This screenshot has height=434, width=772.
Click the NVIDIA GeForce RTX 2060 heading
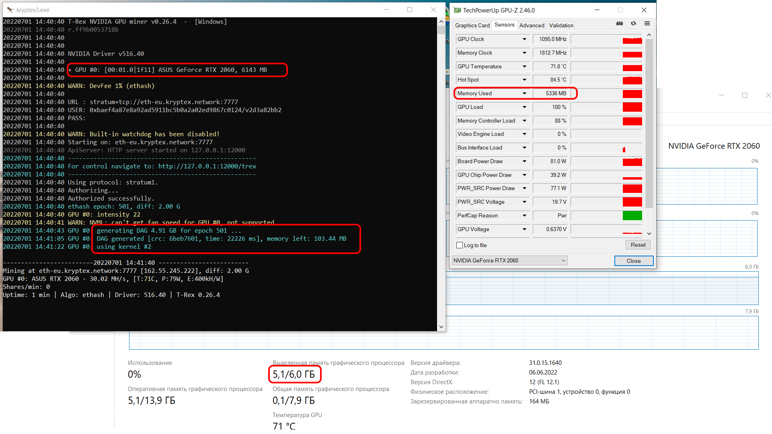pos(714,146)
